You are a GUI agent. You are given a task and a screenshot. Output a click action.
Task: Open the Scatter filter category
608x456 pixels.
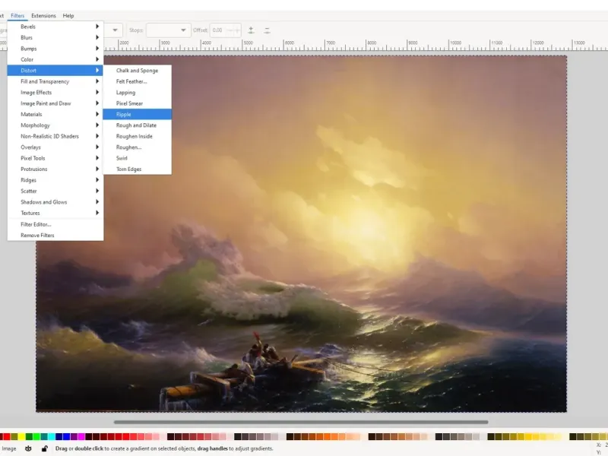pos(55,192)
